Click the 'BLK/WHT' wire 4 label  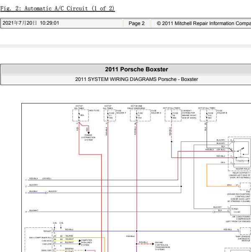click(x=33, y=210)
